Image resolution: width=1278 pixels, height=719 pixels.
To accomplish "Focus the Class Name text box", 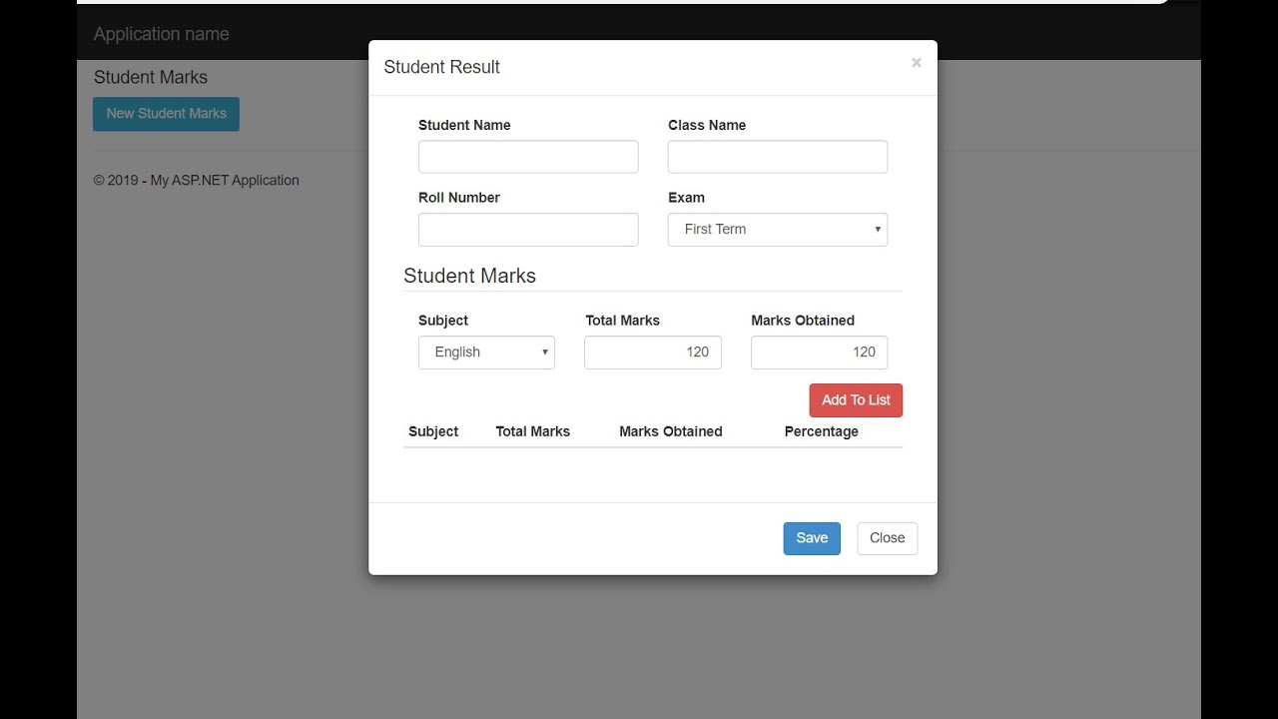I will [777, 157].
